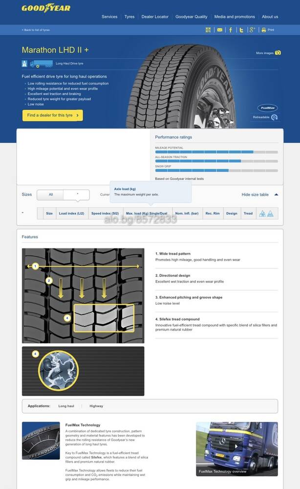Click the Marathon LHD II + title
300x489 pixels.
(x=55, y=50)
